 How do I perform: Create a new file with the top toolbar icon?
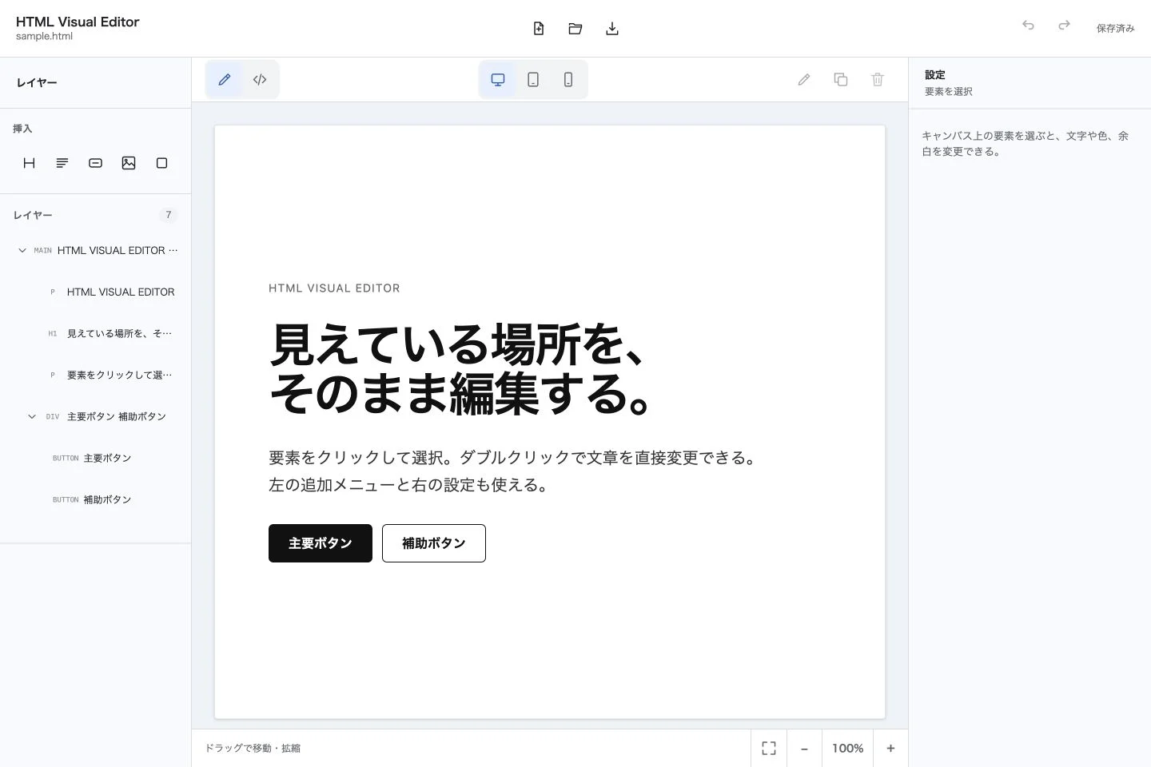click(x=539, y=29)
